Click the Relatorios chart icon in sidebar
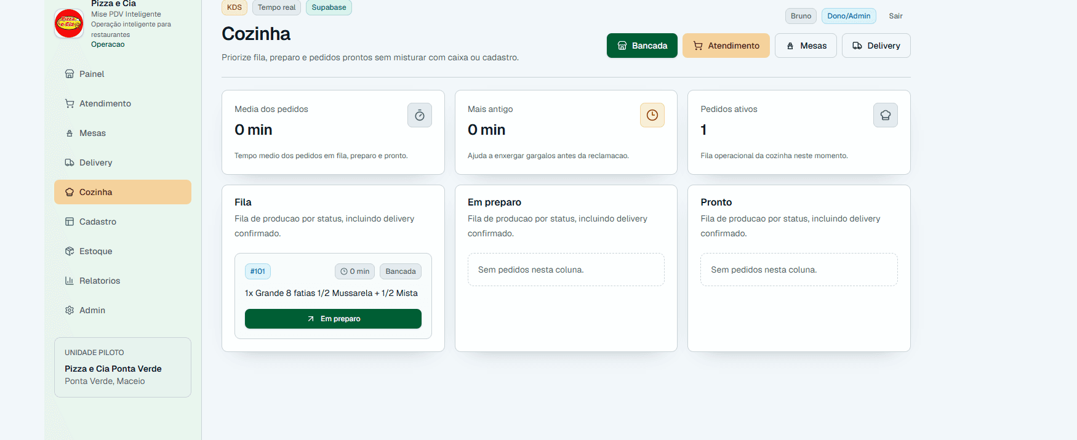Viewport: 1077px width, 440px height. tap(70, 281)
